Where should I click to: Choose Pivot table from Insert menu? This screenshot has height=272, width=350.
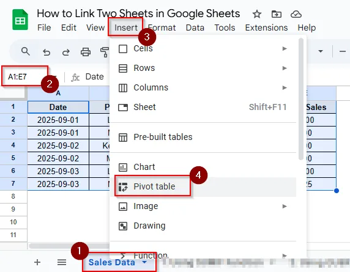(203, 187)
